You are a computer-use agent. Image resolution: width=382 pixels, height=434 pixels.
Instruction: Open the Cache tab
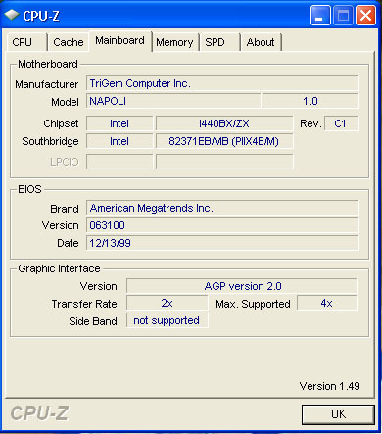click(69, 42)
